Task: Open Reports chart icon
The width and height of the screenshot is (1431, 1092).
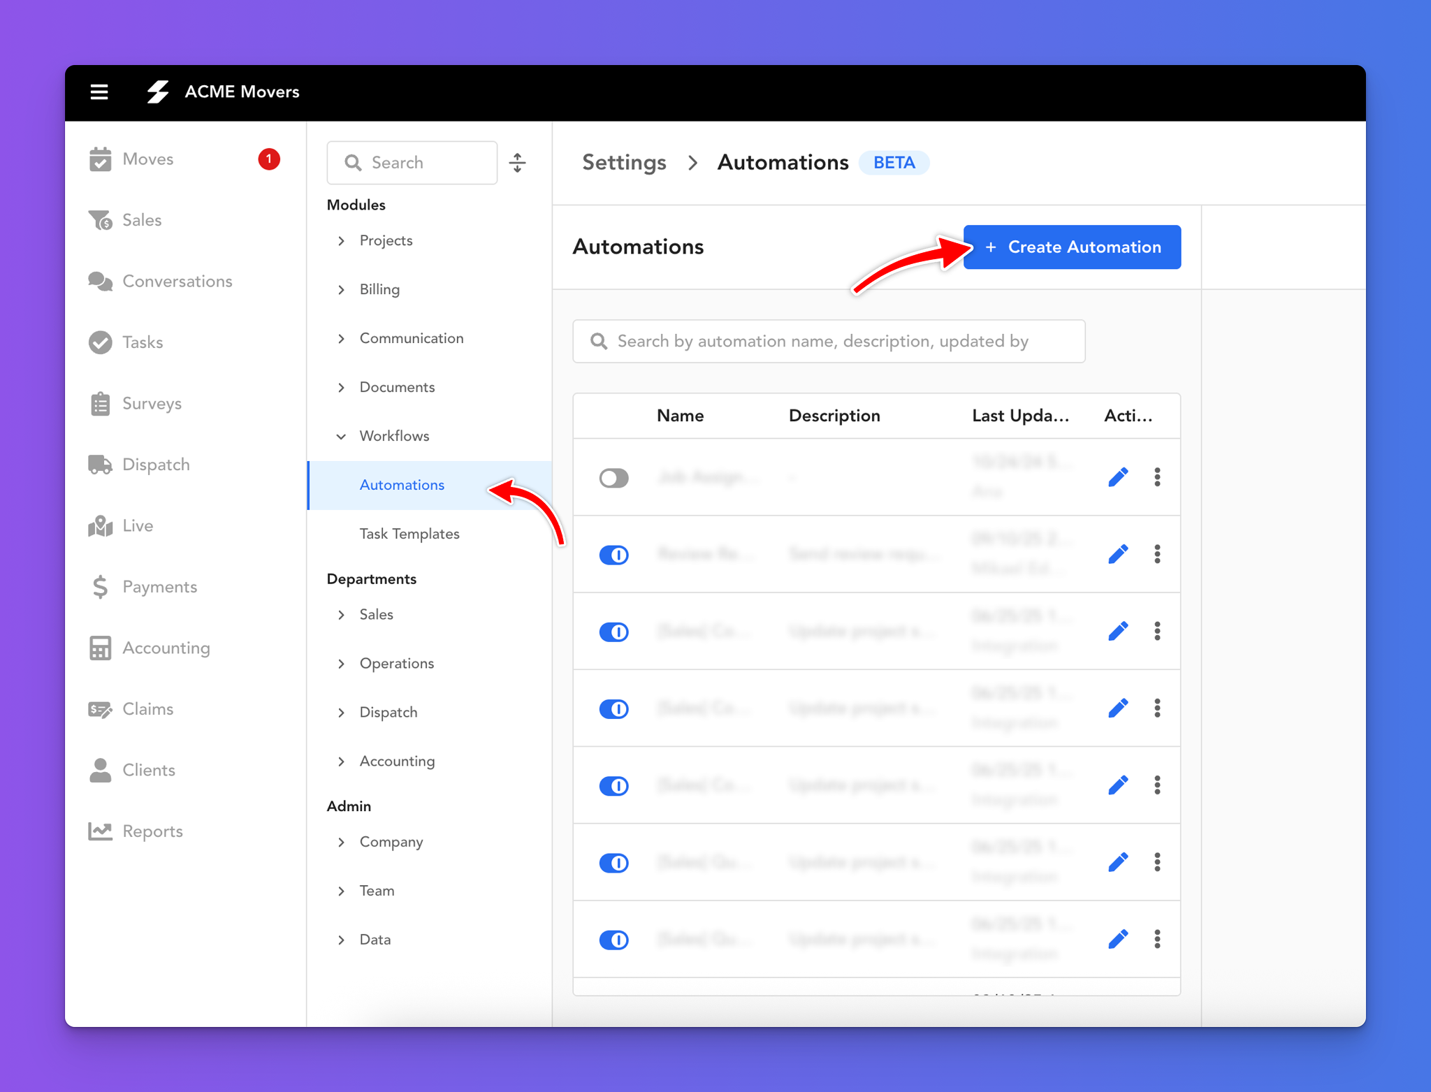Action: [x=100, y=831]
